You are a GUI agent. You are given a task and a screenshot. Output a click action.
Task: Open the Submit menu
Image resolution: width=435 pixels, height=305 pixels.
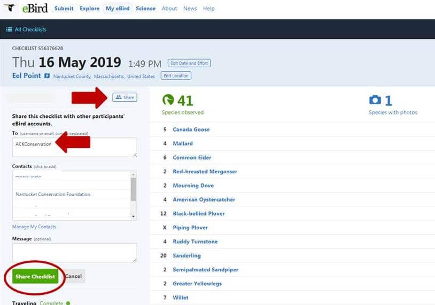tap(64, 9)
